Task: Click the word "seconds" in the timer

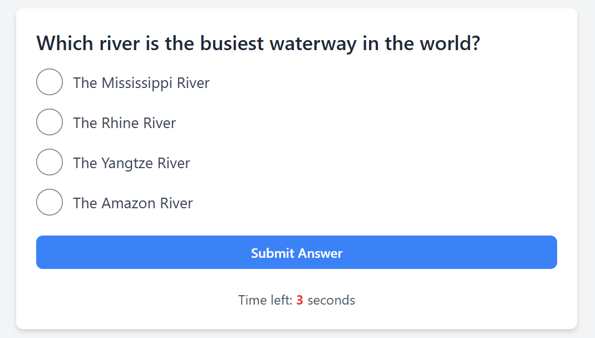Action: 331,300
